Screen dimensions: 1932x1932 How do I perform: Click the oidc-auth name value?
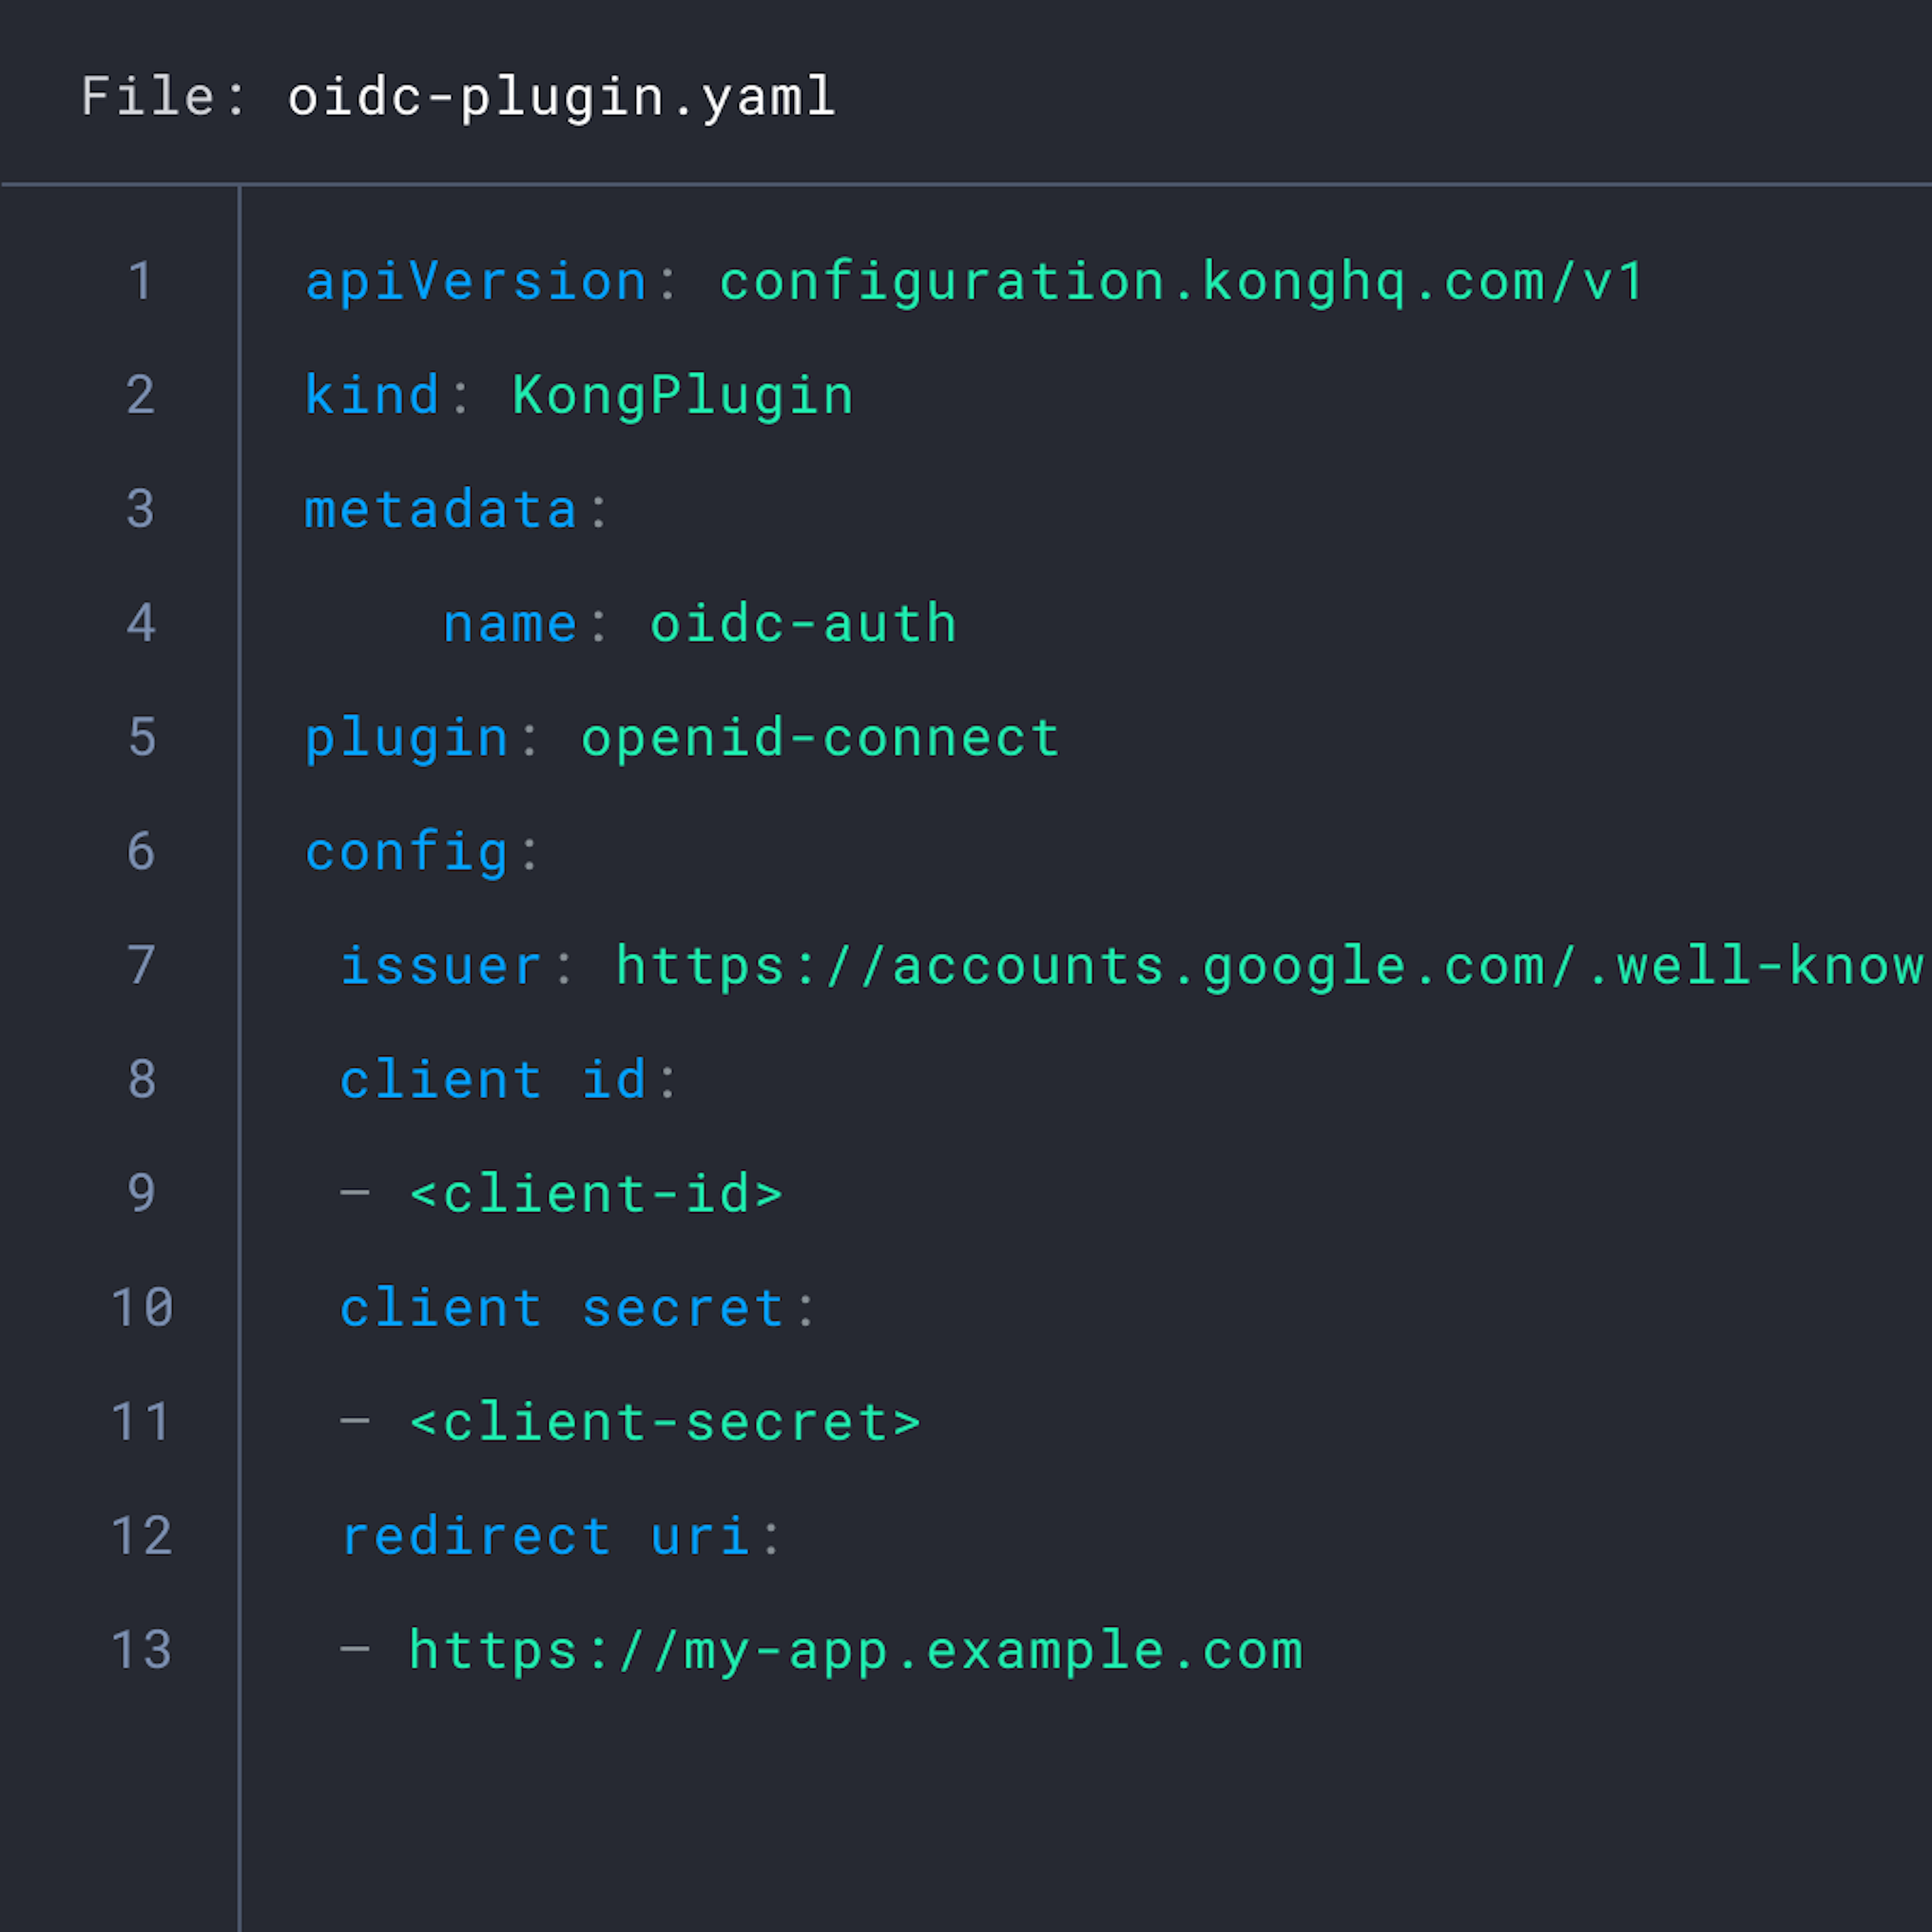(803, 624)
